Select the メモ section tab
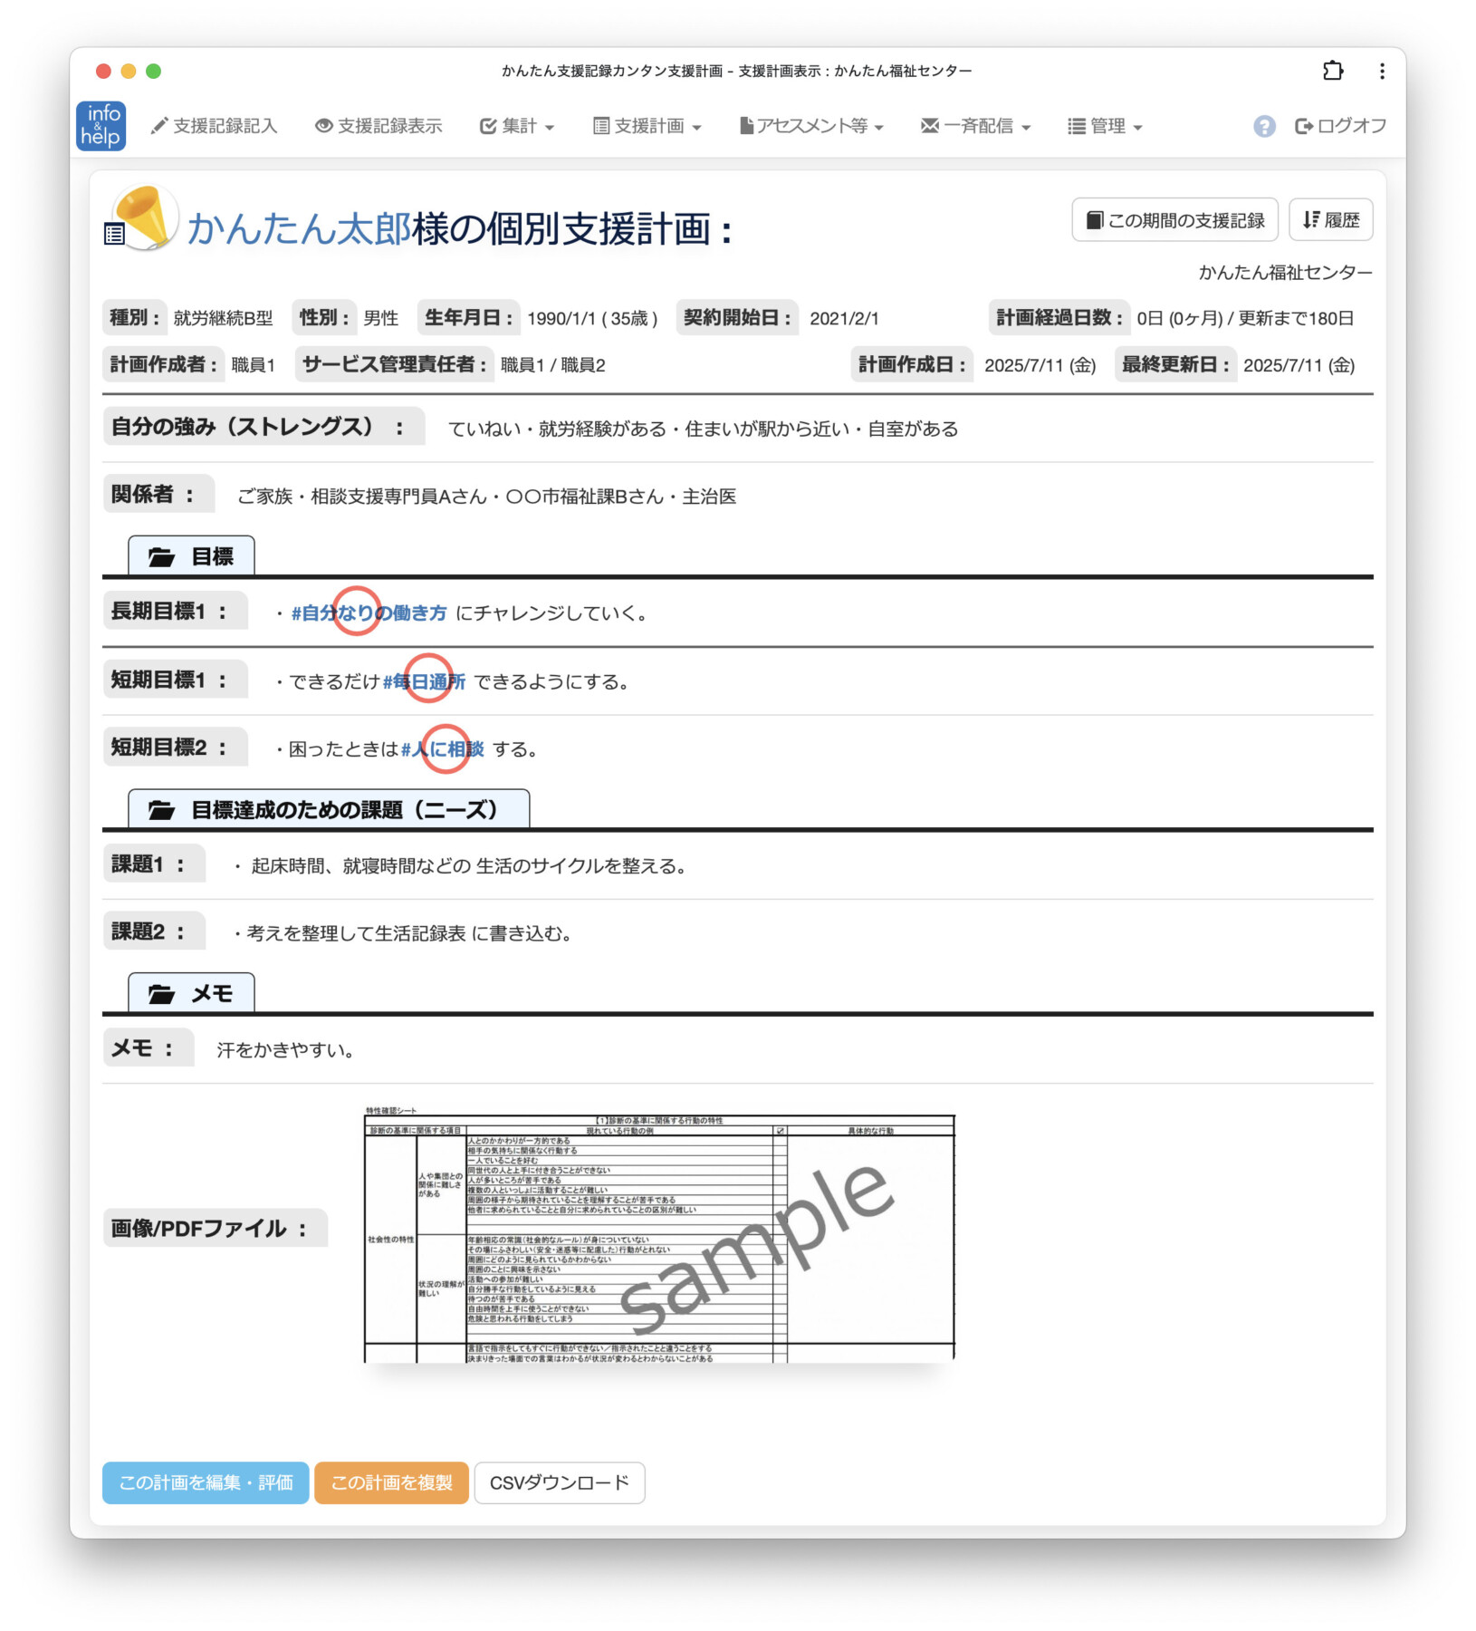Viewport: 1476px width, 1631px height. point(191,994)
